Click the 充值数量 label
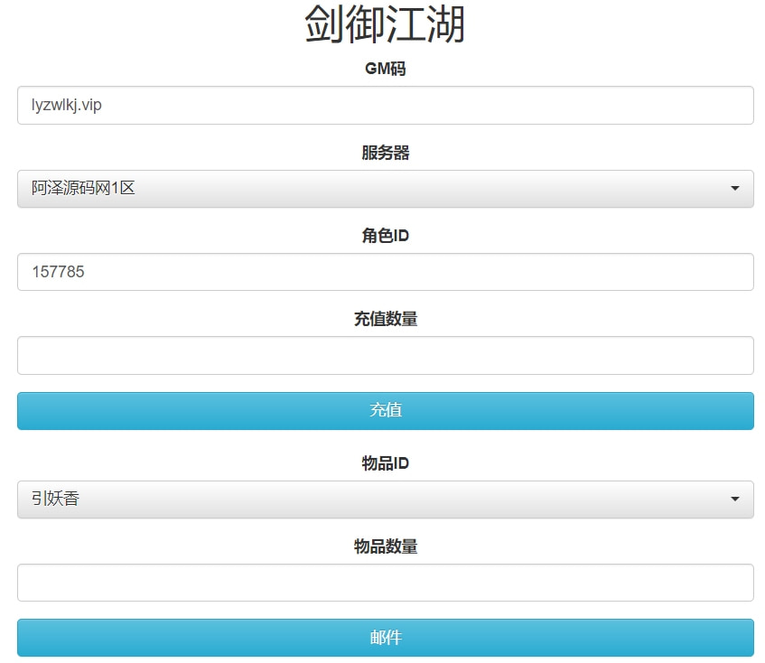 point(385,319)
